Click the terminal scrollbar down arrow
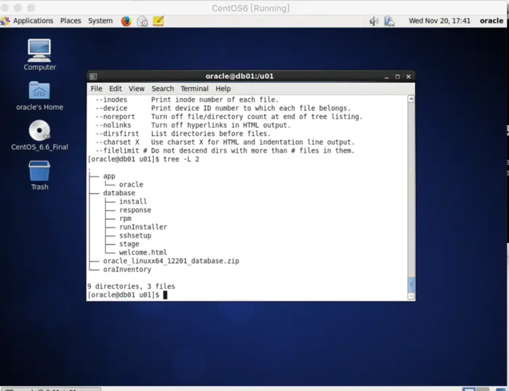Image resolution: width=509 pixels, height=391 pixels. (411, 296)
